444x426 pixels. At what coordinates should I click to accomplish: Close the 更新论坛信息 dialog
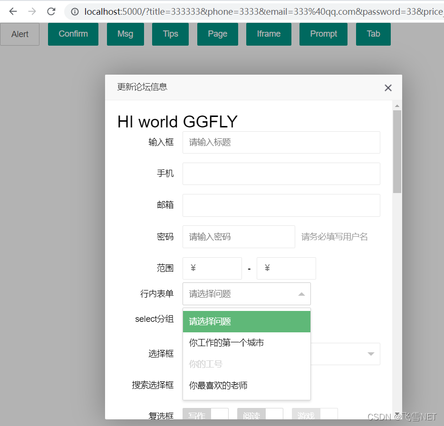388,87
